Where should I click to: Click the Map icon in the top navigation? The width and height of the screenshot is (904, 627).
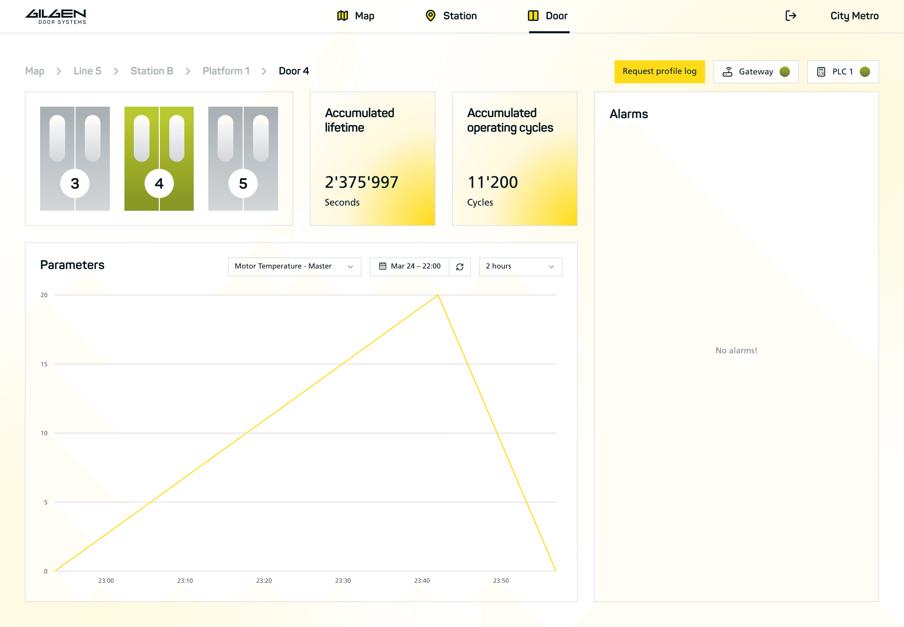[x=342, y=16]
